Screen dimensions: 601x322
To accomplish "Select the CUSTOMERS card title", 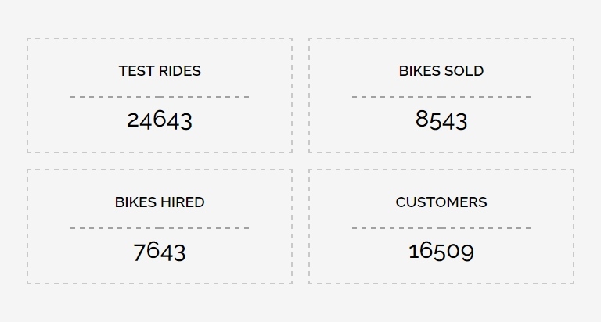I will [x=441, y=202].
